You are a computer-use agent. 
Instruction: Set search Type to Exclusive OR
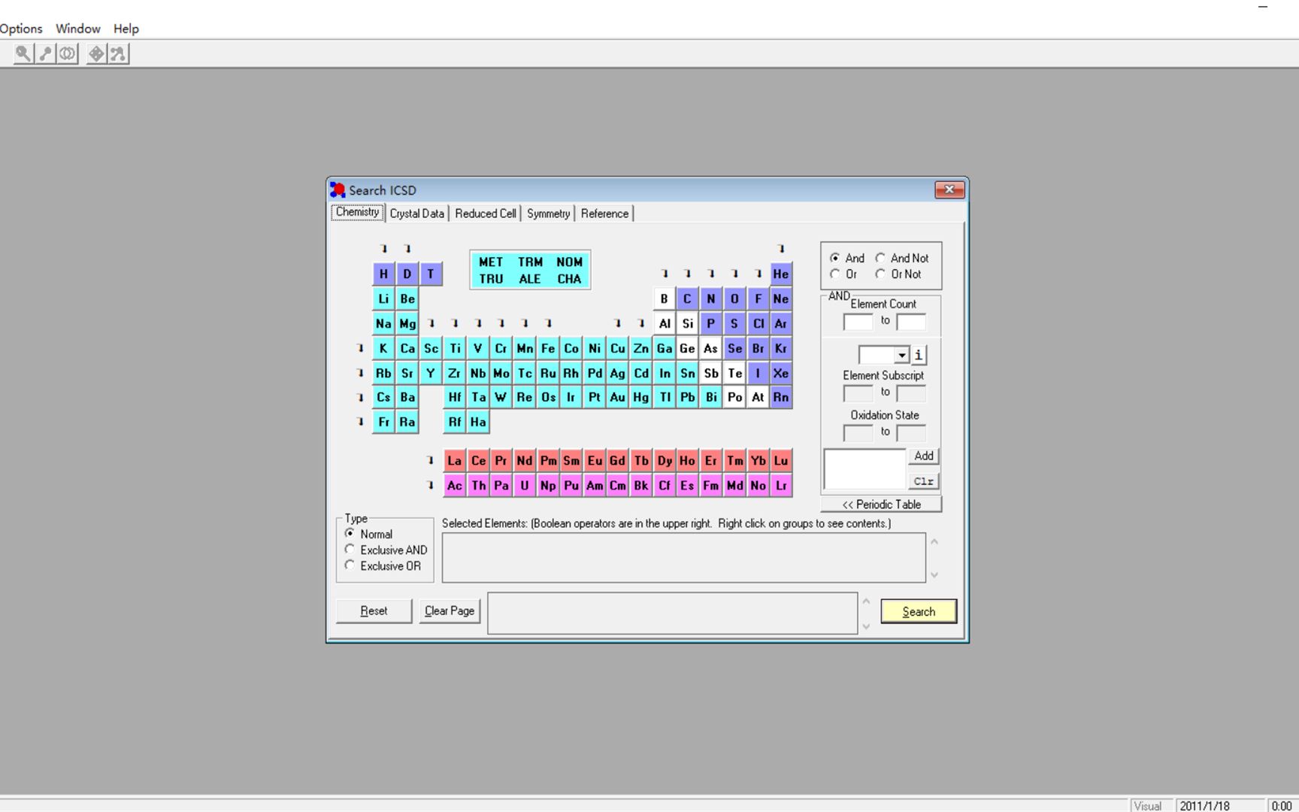pos(383,566)
